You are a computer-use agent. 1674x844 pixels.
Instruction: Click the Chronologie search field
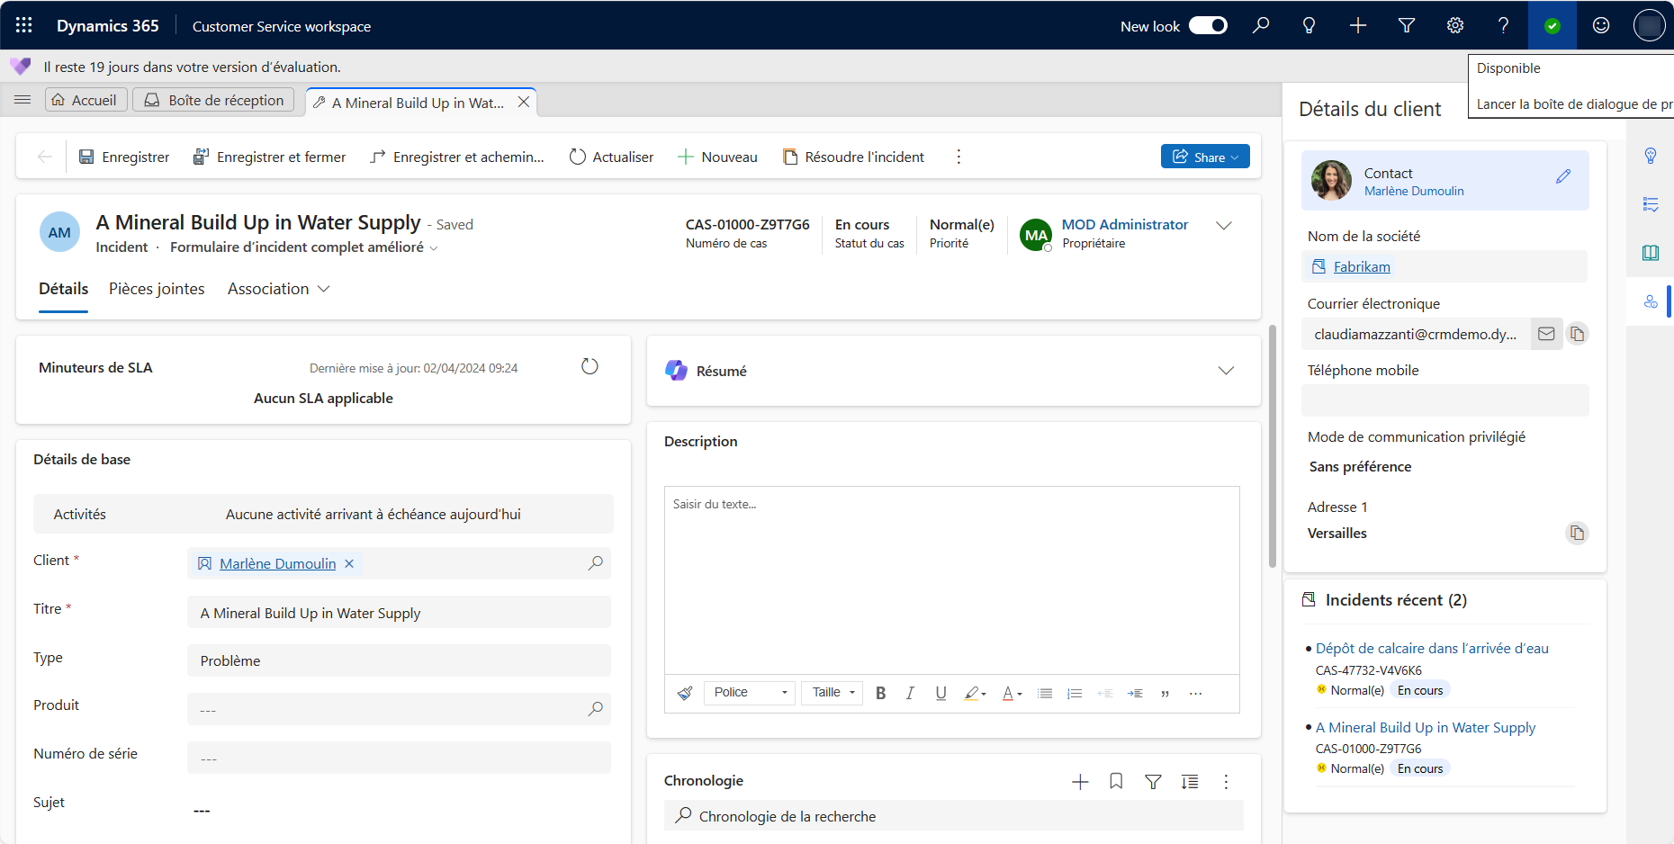click(954, 816)
